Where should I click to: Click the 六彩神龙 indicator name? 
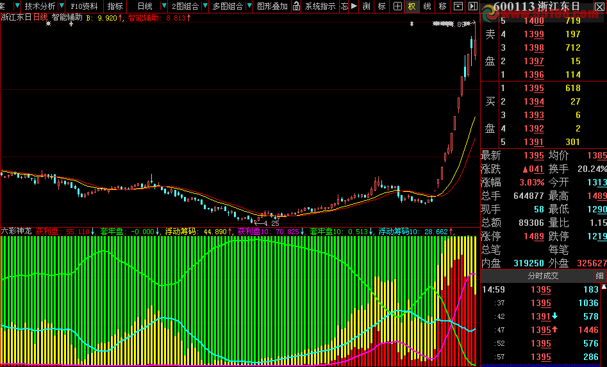pyautogui.click(x=16, y=232)
